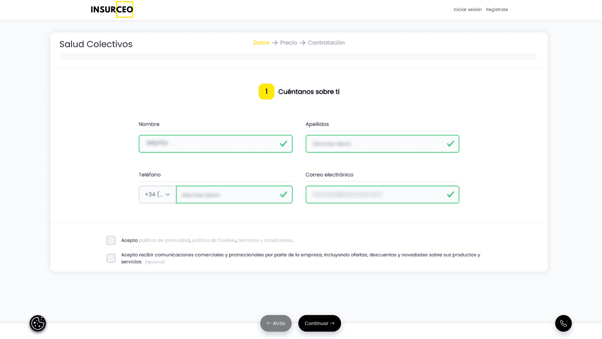Go to the Contratación step
The image size is (602, 339).
(x=326, y=43)
